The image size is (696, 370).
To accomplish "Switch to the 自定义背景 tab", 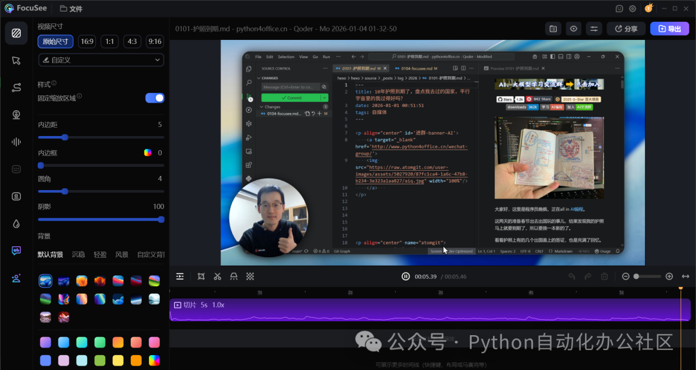I will coord(150,255).
